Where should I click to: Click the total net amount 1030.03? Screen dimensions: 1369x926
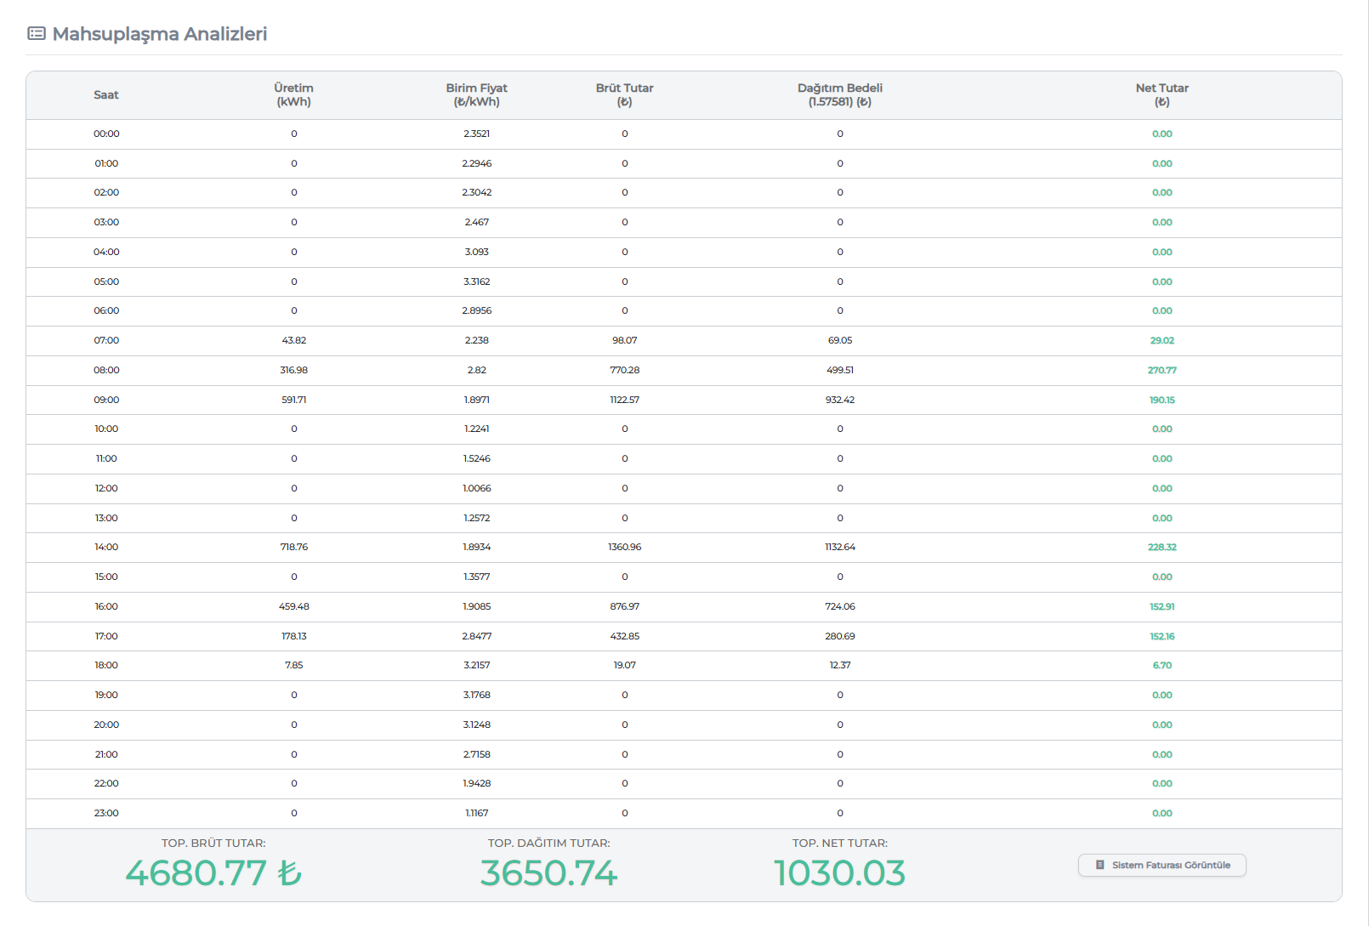click(839, 873)
